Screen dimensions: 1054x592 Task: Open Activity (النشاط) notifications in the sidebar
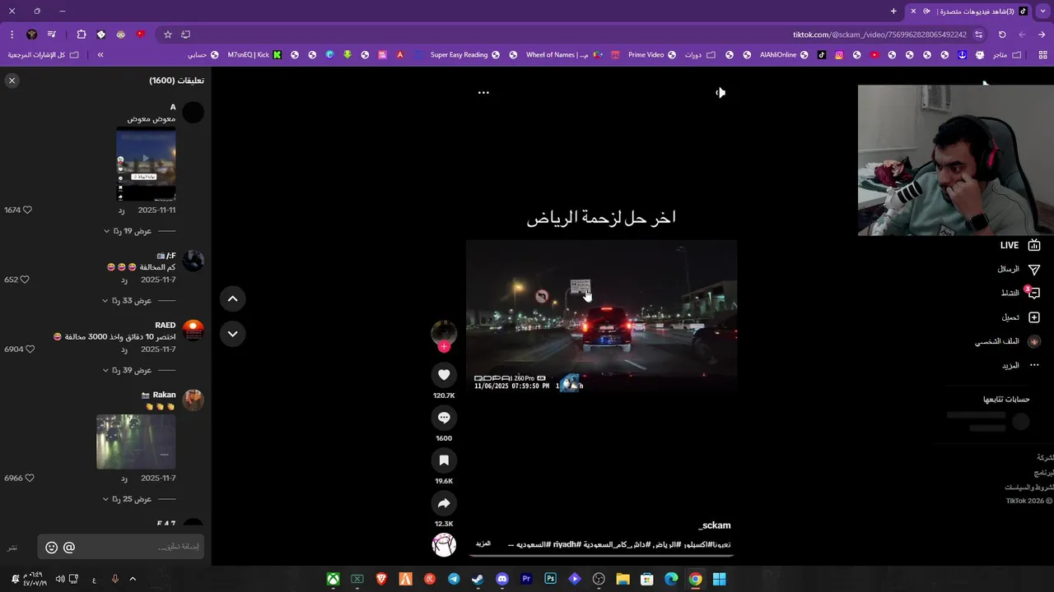coord(1021,293)
